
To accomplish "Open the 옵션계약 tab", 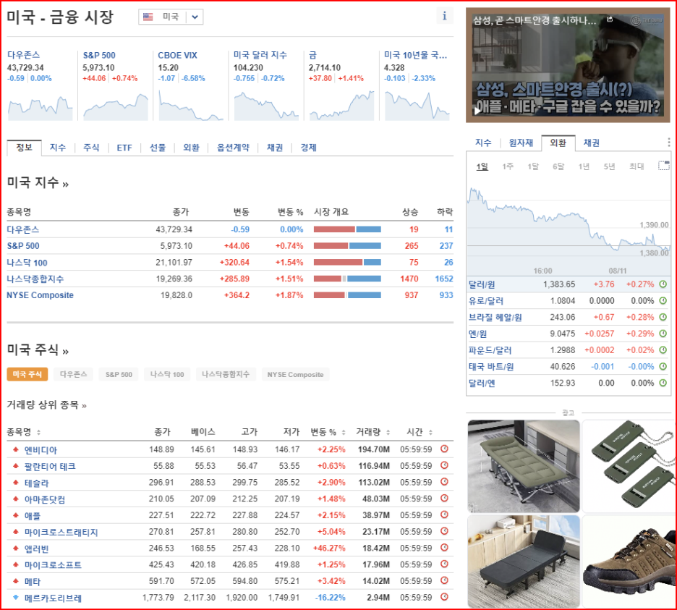I will pos(233,148).
